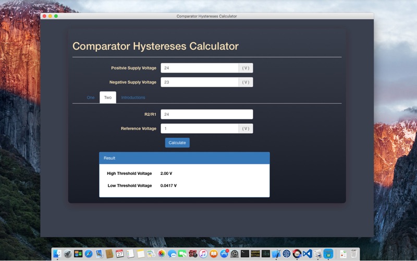Screen dimensions: 417x261
Task: Close the calculator window with red button
Action: 44,16
